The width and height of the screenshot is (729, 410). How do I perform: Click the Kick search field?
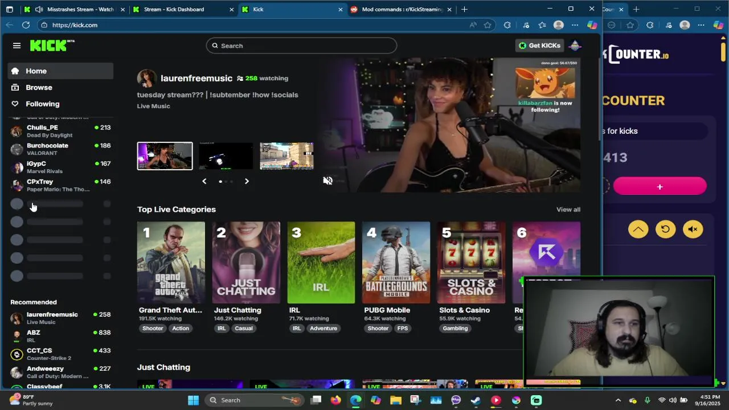(x=301, y=46)
